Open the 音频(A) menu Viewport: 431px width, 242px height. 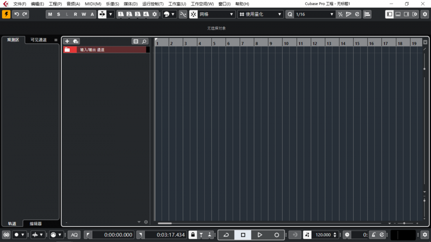(x=73, y=4)
